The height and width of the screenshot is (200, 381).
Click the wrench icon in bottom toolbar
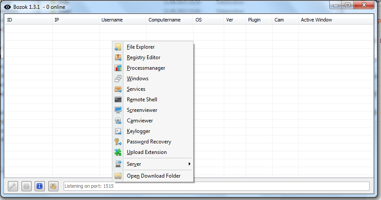(13, 186)
